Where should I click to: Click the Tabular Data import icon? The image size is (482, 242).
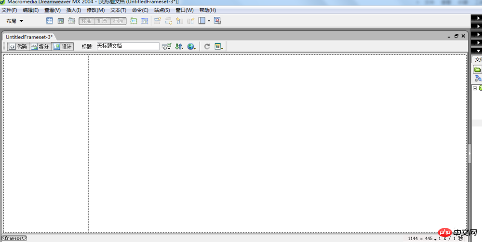tap(217, 21)
